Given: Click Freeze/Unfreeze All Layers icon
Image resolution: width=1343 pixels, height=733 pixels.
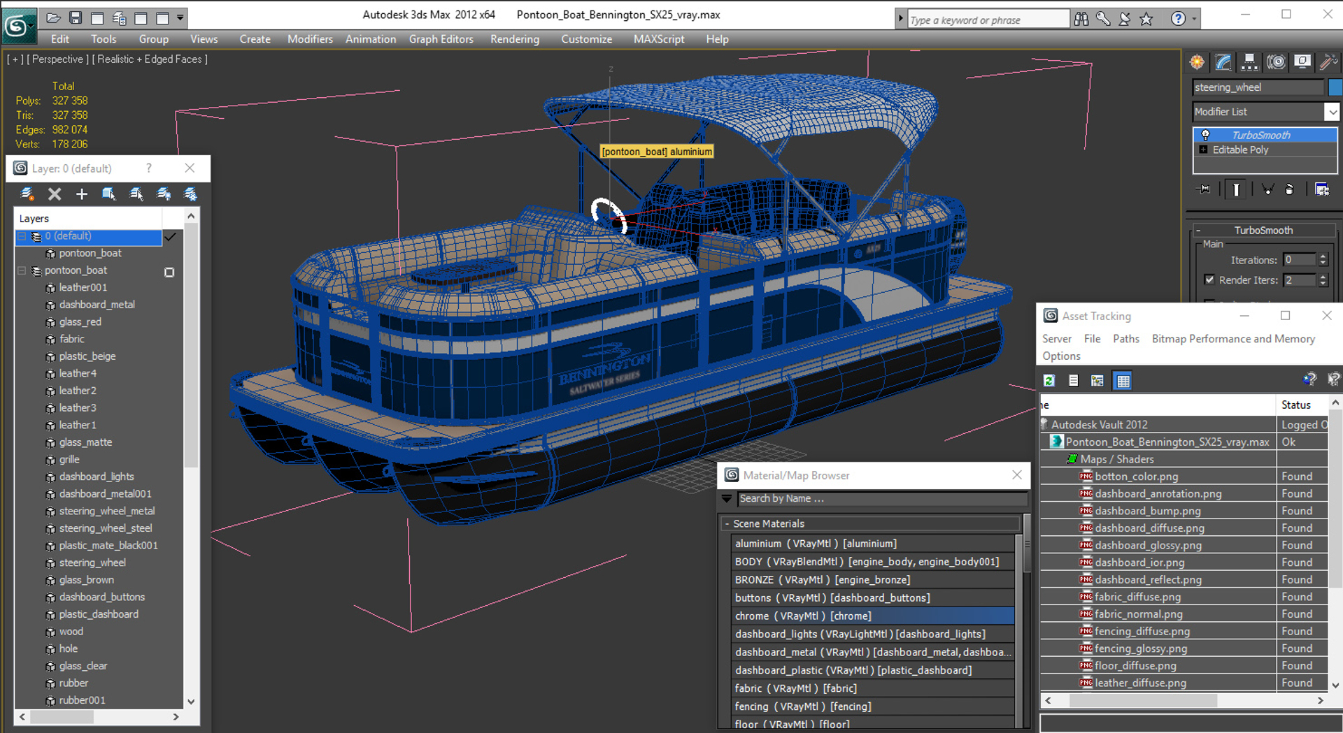Looking at the screenshot, I should point(190,194).
